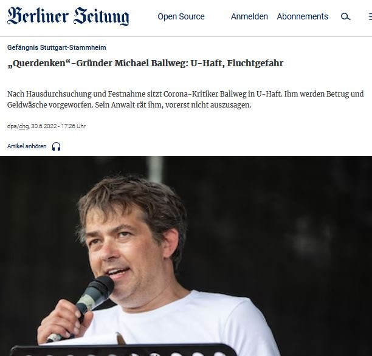Open the Open Source section
This screenshot has height=356, width=372.
pyautogui.click(x=181, y=16)
